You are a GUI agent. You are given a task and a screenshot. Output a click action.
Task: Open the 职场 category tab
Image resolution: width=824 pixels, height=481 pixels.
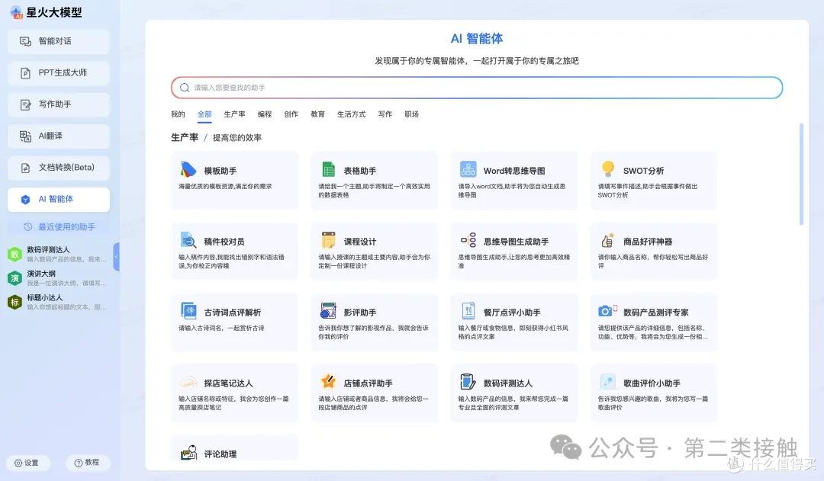411,114
